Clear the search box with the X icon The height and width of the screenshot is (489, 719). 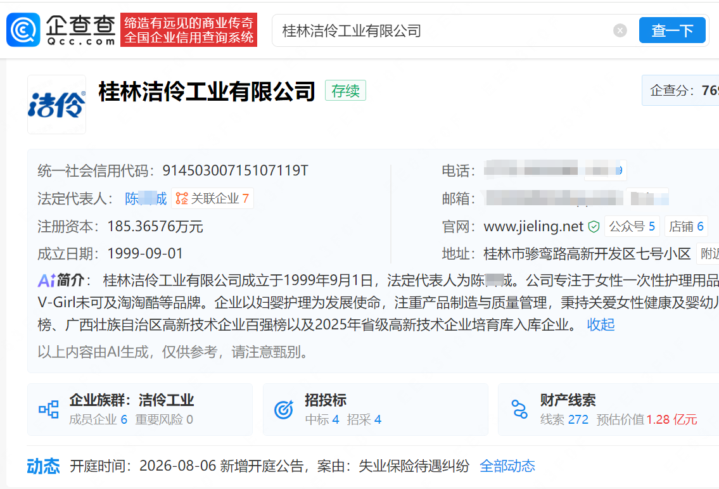tap(620, 30)
